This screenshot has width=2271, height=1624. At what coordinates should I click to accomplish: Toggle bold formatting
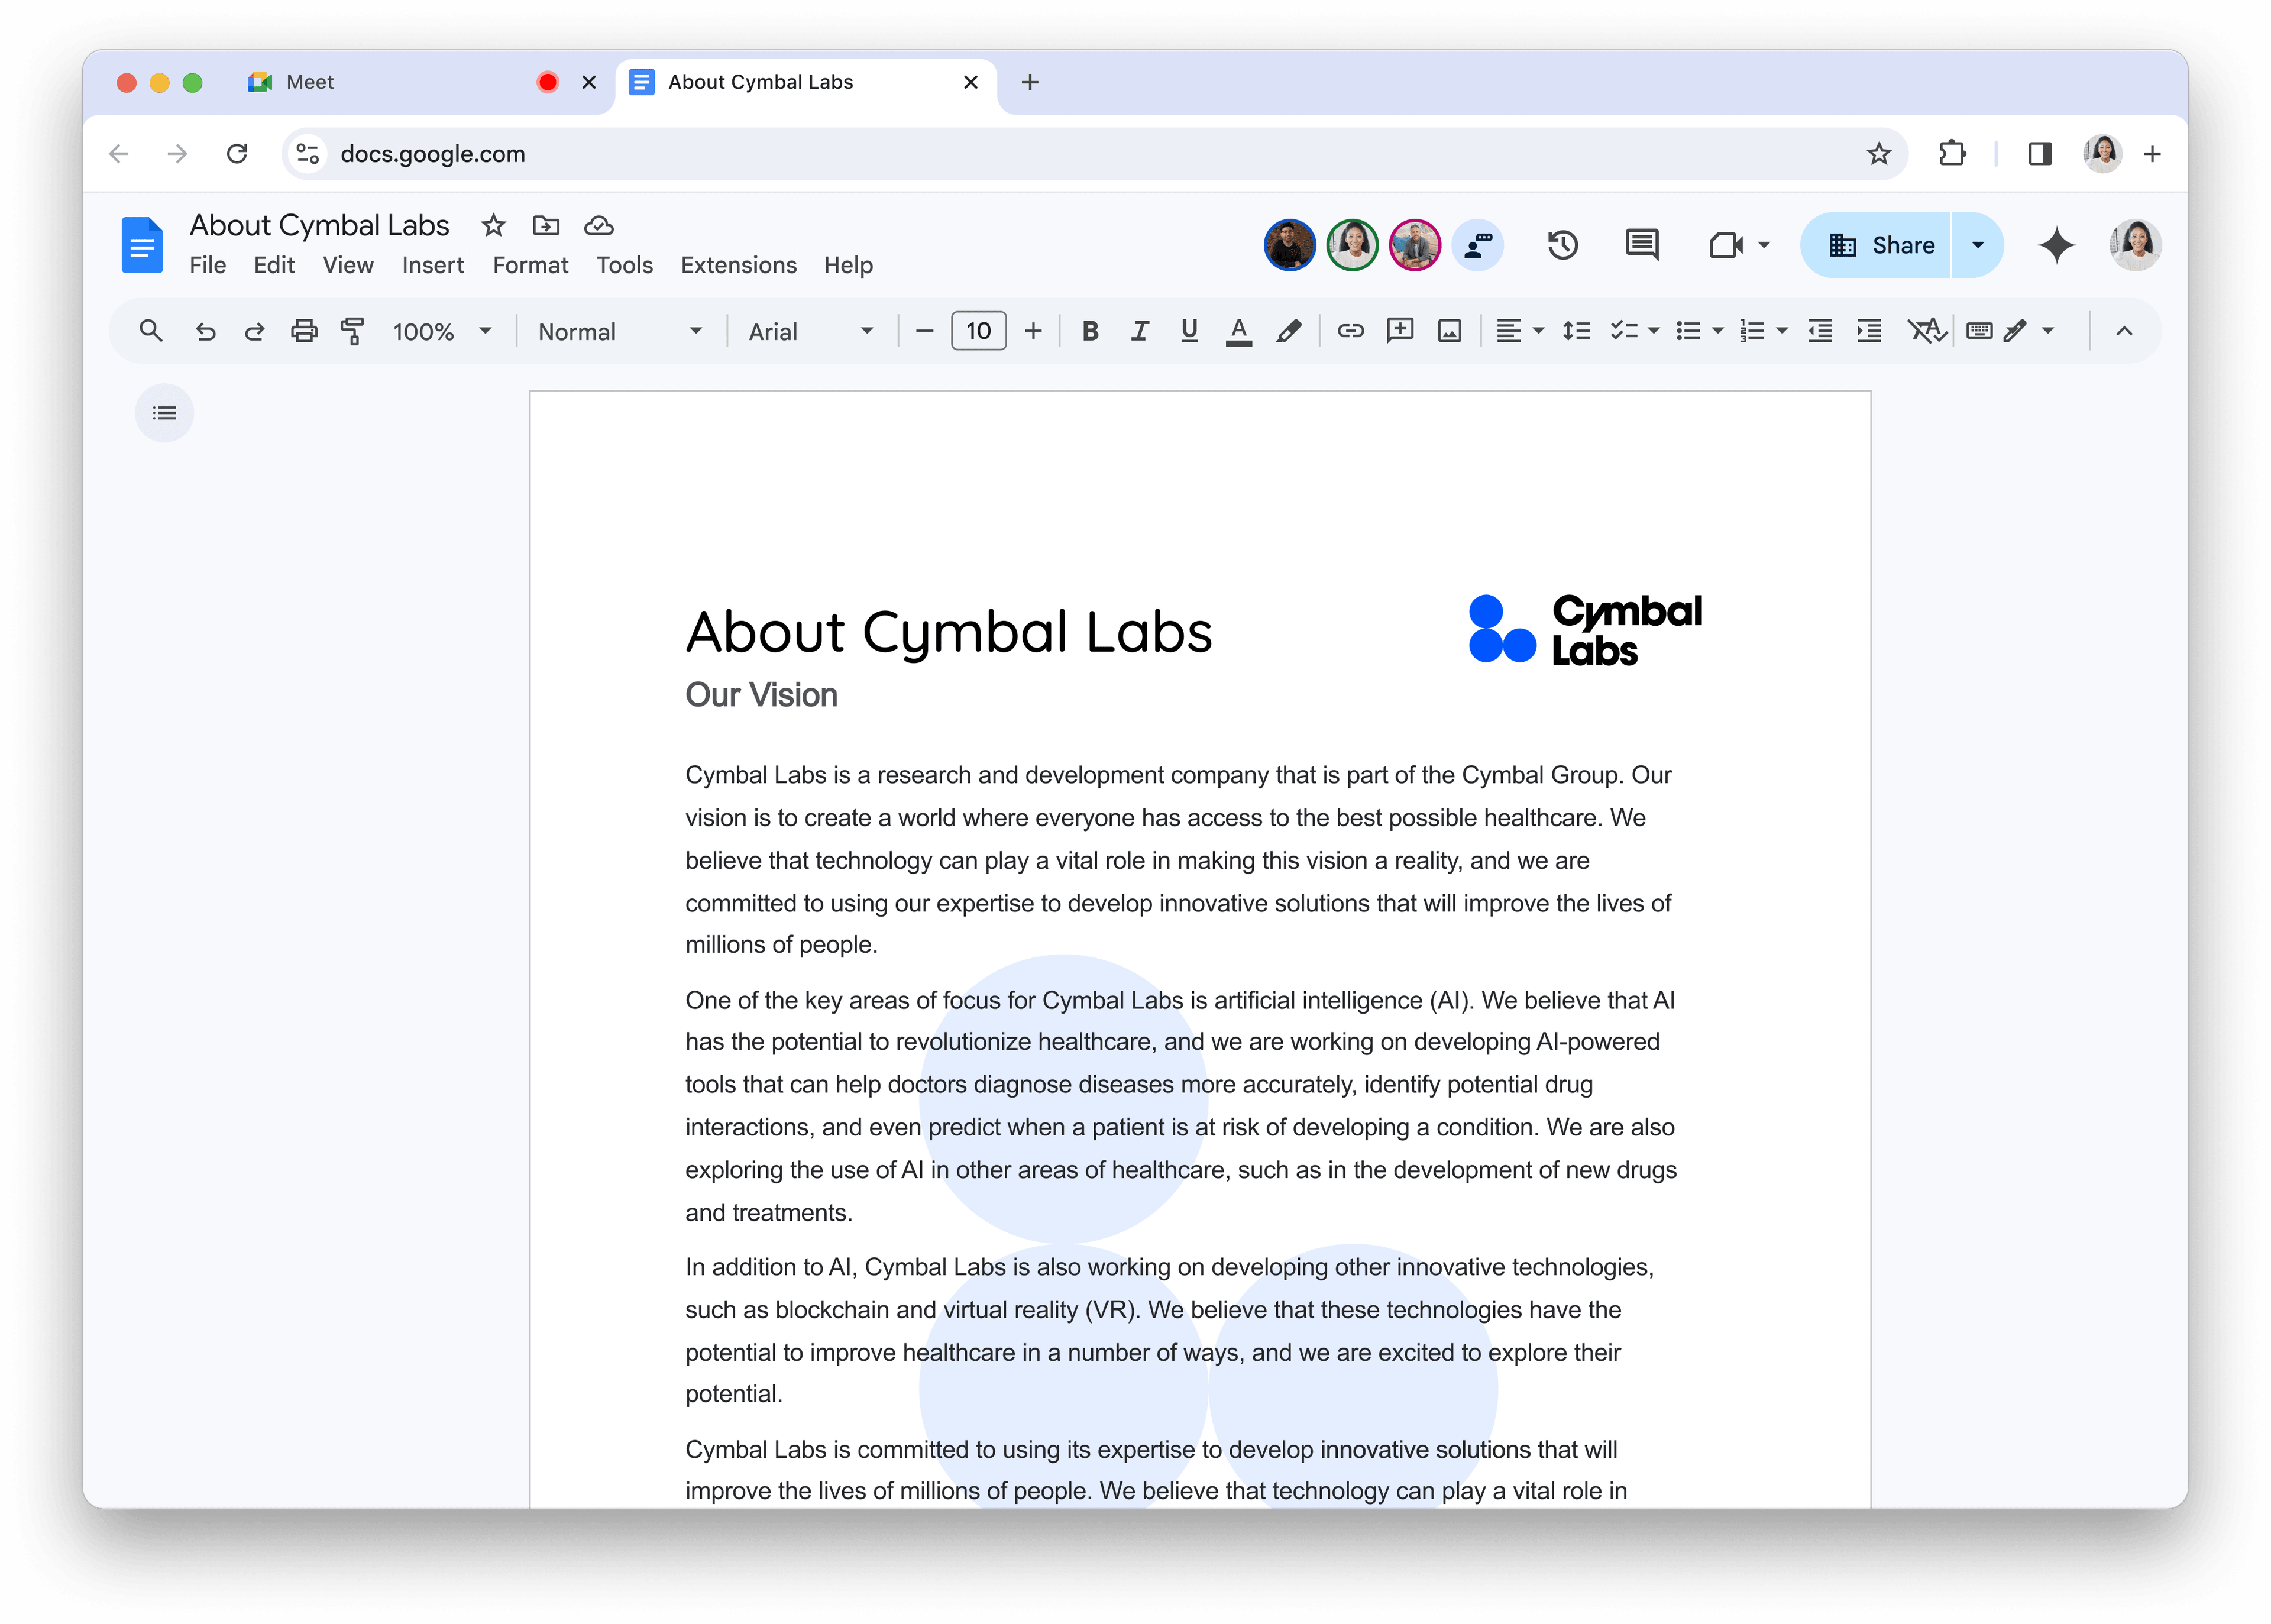tap(1090, 331)
